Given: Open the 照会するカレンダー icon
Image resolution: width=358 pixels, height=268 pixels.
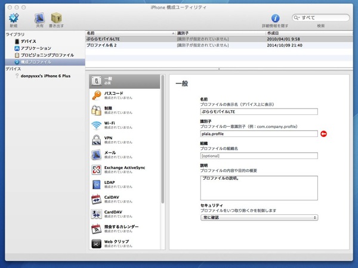Looking at the screenshot, I should (97, 229).
